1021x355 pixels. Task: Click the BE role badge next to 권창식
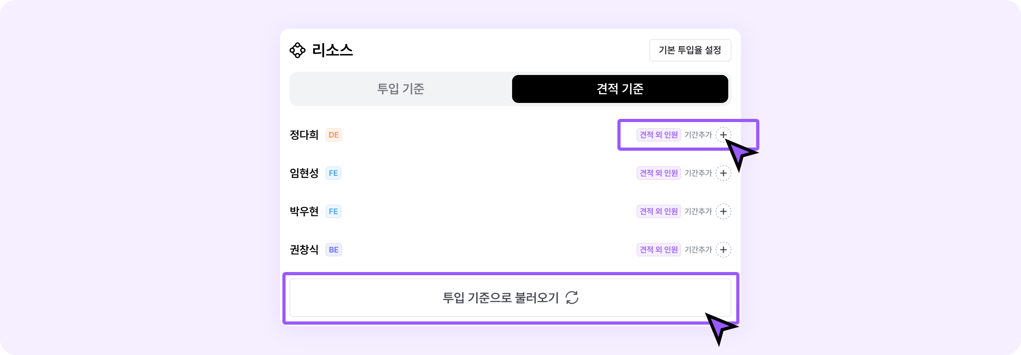coord(334,250)
